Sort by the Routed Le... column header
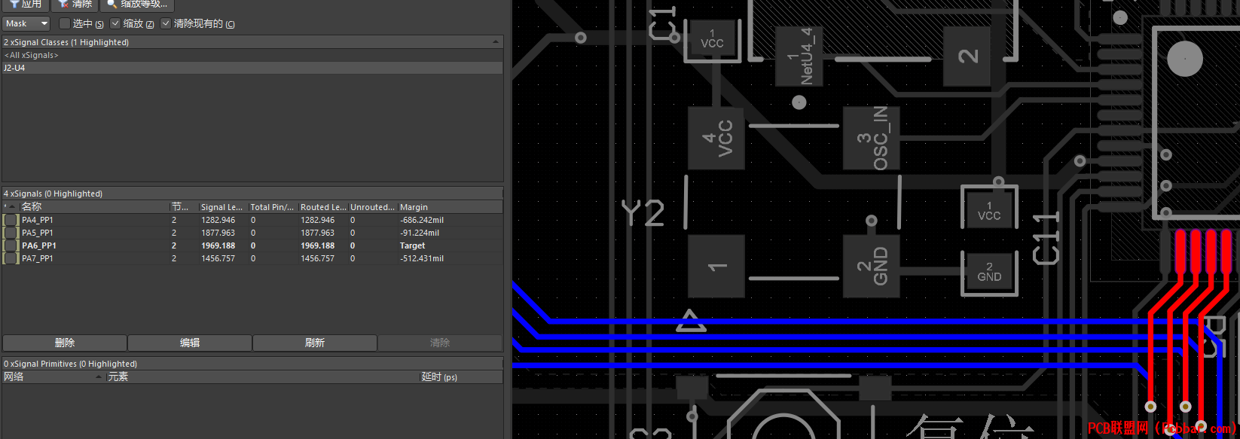The height and width of the screenshot is (439, 1240). [x=323, y=207]
